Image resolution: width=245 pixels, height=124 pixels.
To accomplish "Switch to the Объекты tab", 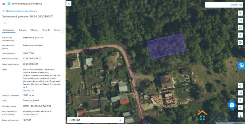I will pyautogui.click(x=34, y=30).
